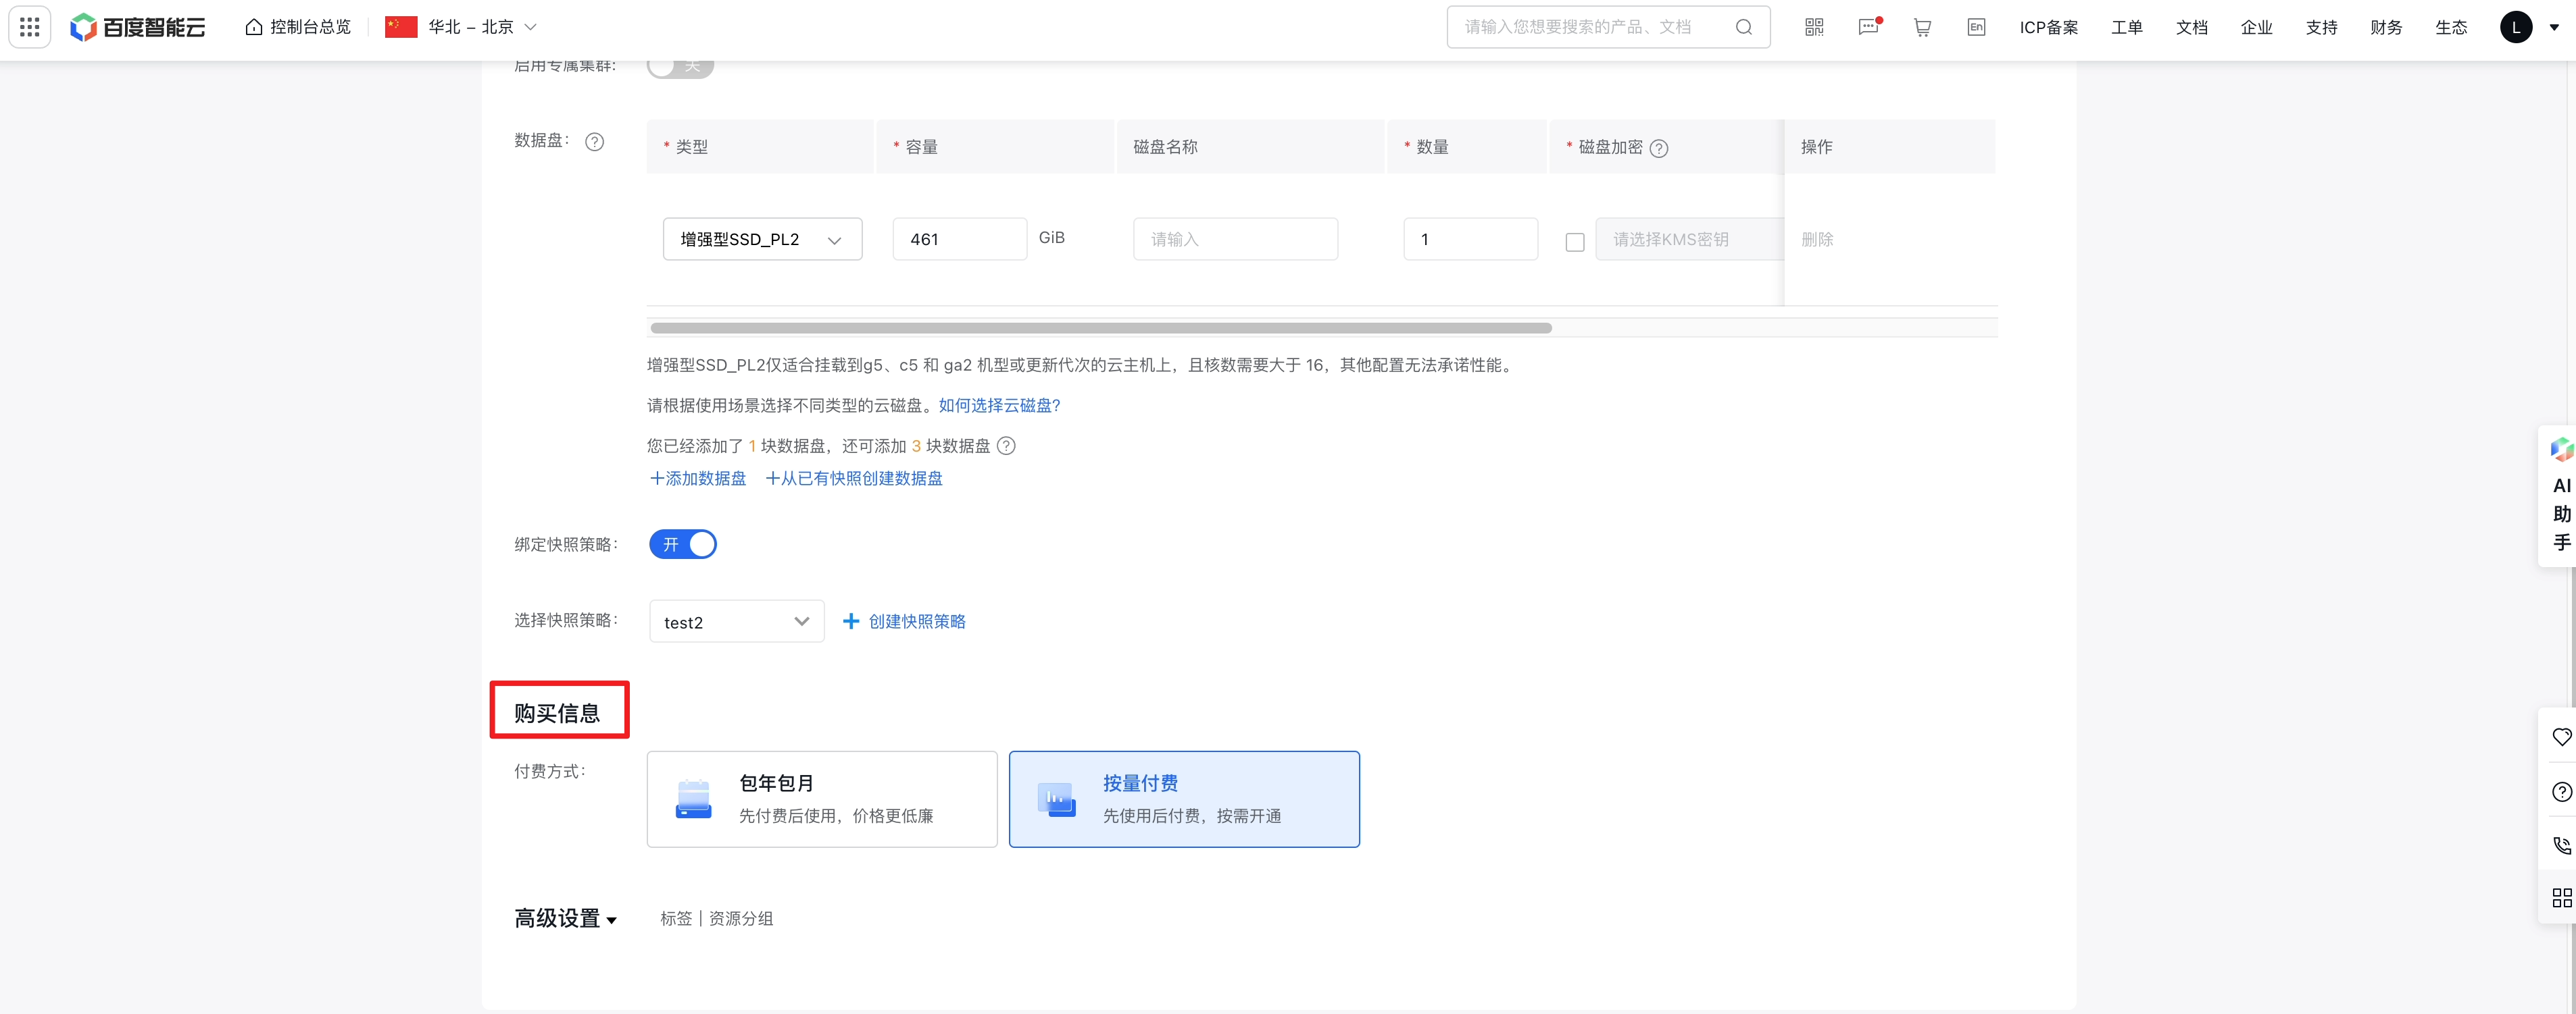
Task: Click the phone contact sidebar icon
Action: tap(2561, 845)
